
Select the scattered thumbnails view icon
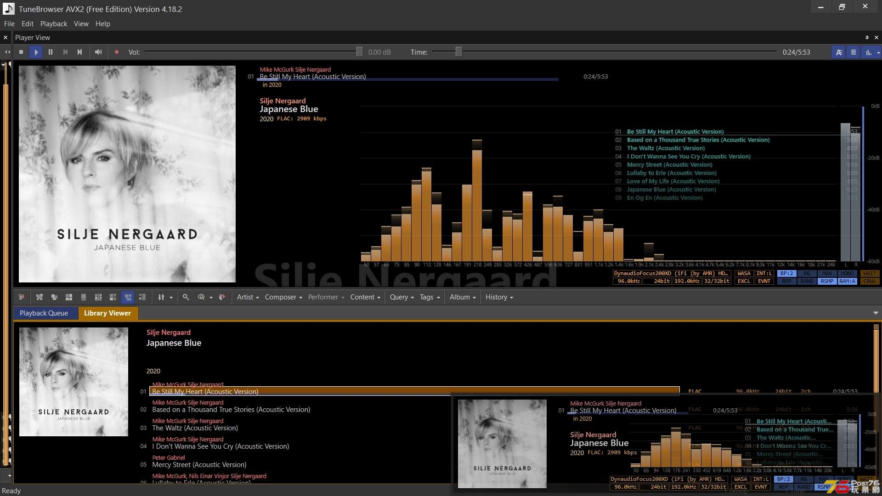click(x=40, y=297)
